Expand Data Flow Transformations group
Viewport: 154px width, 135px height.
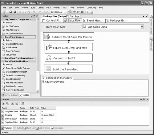pyautogui.click(x=3, y=58)
